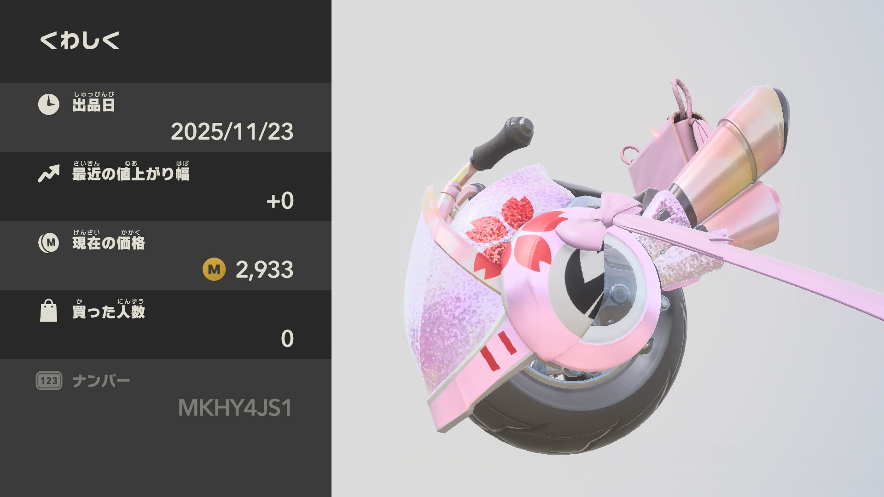Click the date 2025/11/23
884x497 pixels.
click(x=232, y=132)
